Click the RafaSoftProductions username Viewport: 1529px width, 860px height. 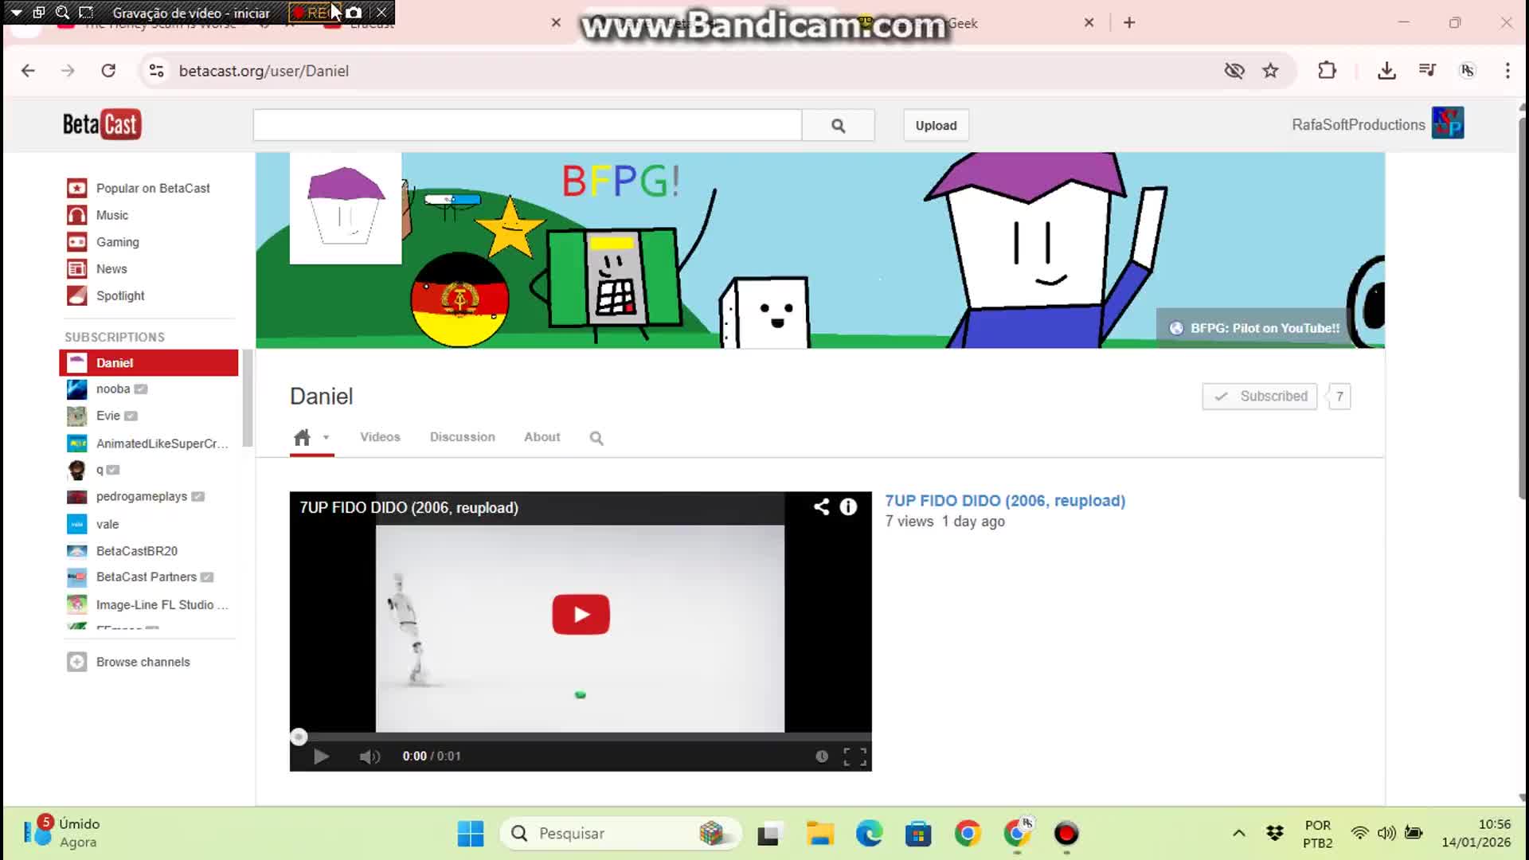[1358, 125]
